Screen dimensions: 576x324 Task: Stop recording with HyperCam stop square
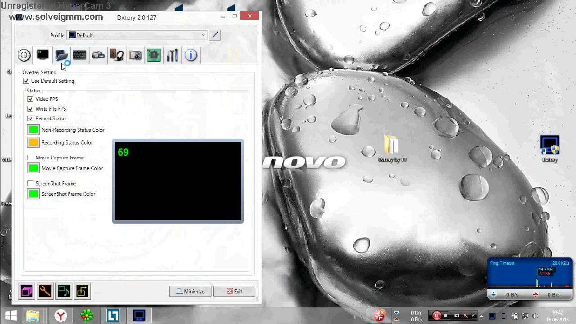445,315
